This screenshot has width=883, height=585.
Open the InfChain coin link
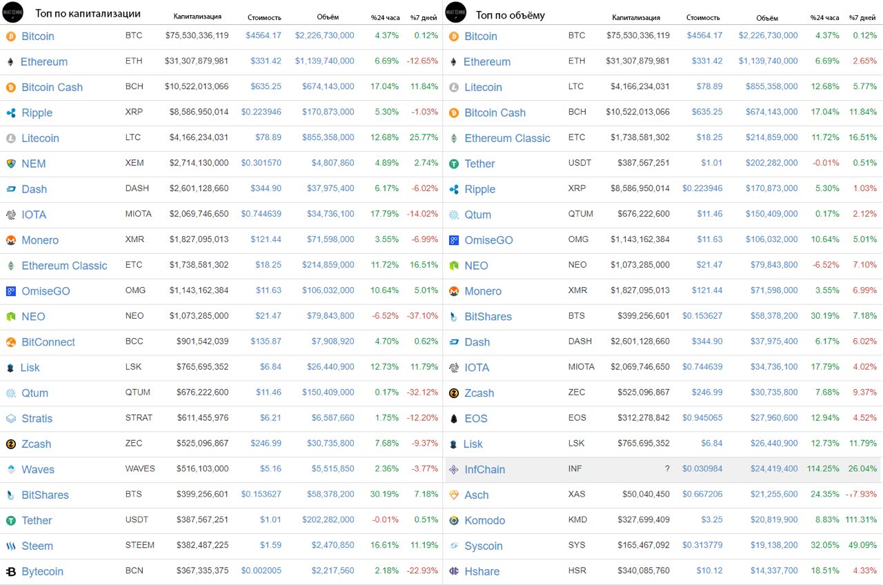[x=485, y=470]
